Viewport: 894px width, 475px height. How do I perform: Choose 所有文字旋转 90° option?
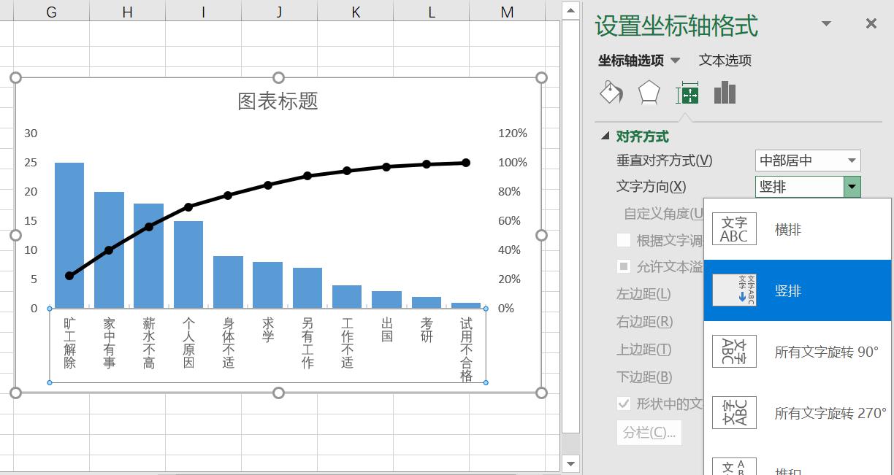(798, 352)
